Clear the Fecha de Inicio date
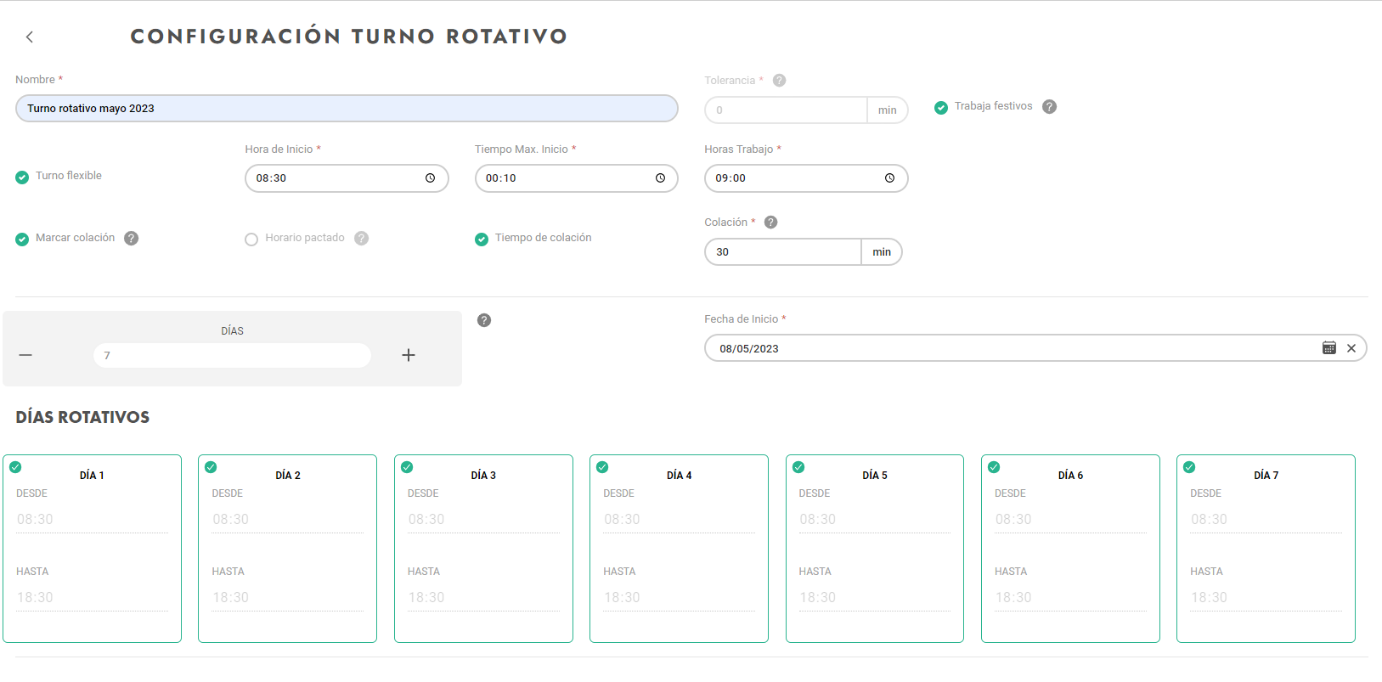Screen dimensions: 1382x682 [x=1351, y=348]
